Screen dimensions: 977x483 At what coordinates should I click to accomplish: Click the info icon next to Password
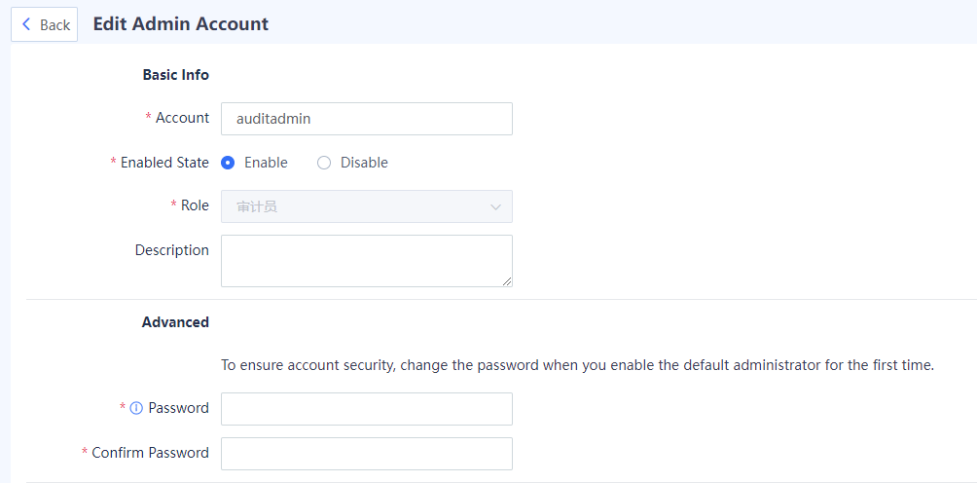136,408
